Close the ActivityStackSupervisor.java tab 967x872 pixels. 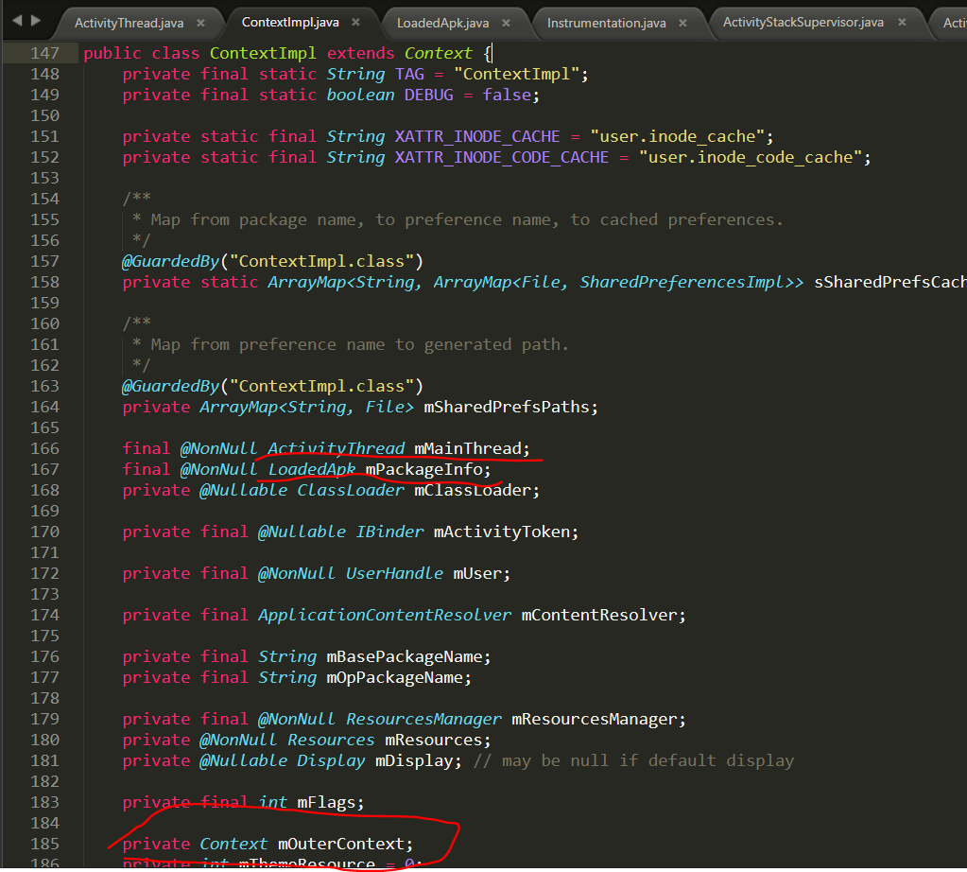[x=902, y=22]
